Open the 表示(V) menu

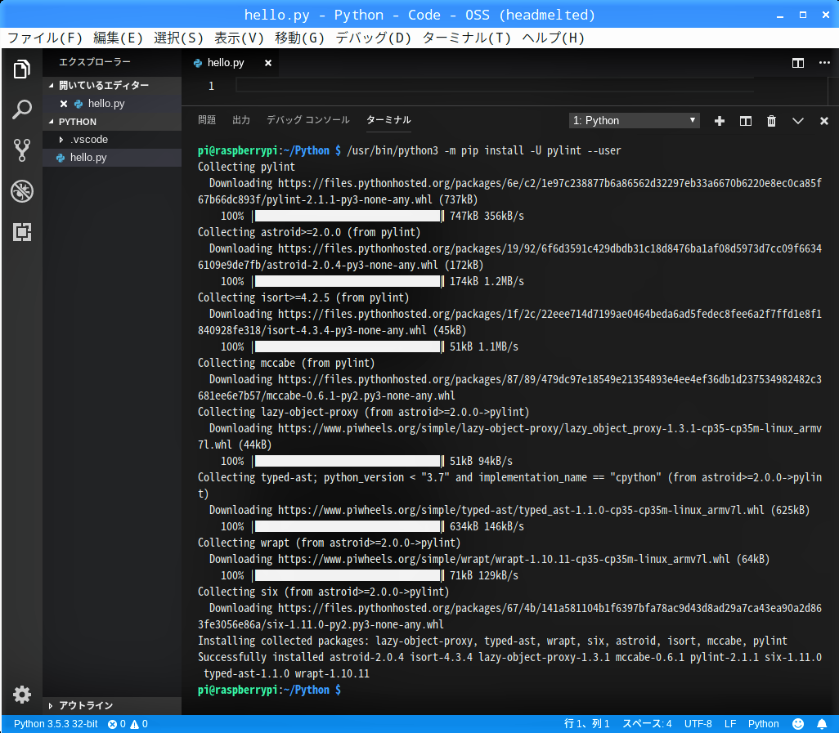(239, 38)
